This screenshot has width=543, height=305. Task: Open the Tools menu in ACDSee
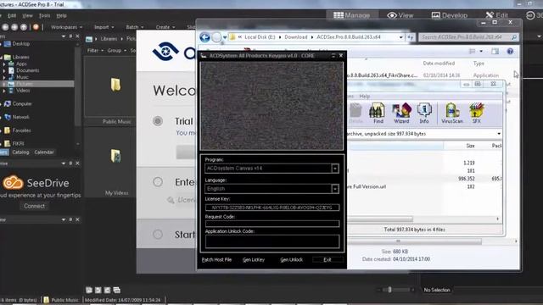pos(44,15)
